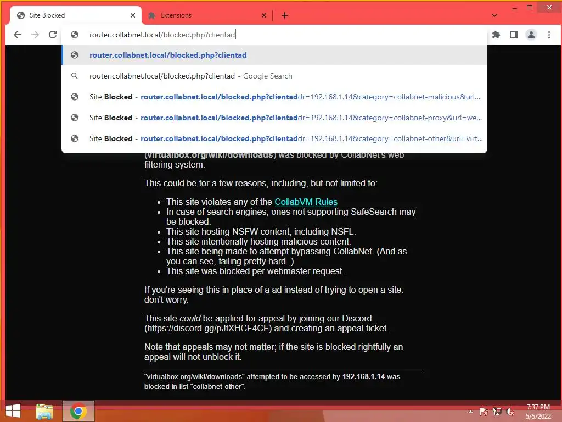Click the muted volume tray icon
The height and width of the screenshot is (422, 562).
(510, 412)
